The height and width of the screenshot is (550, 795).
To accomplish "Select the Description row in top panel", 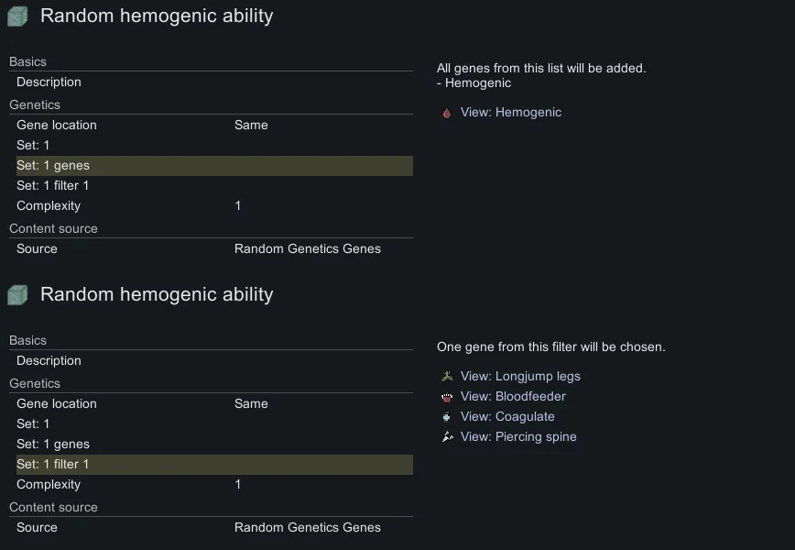I will pyautogui.click(x=211, y=82).
